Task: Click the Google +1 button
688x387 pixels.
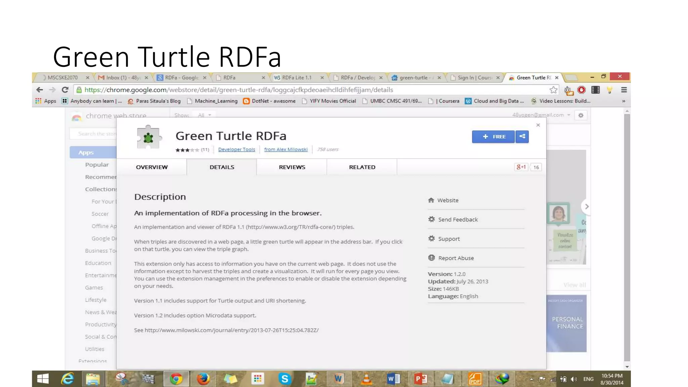Action: click(x=521, y=167)
